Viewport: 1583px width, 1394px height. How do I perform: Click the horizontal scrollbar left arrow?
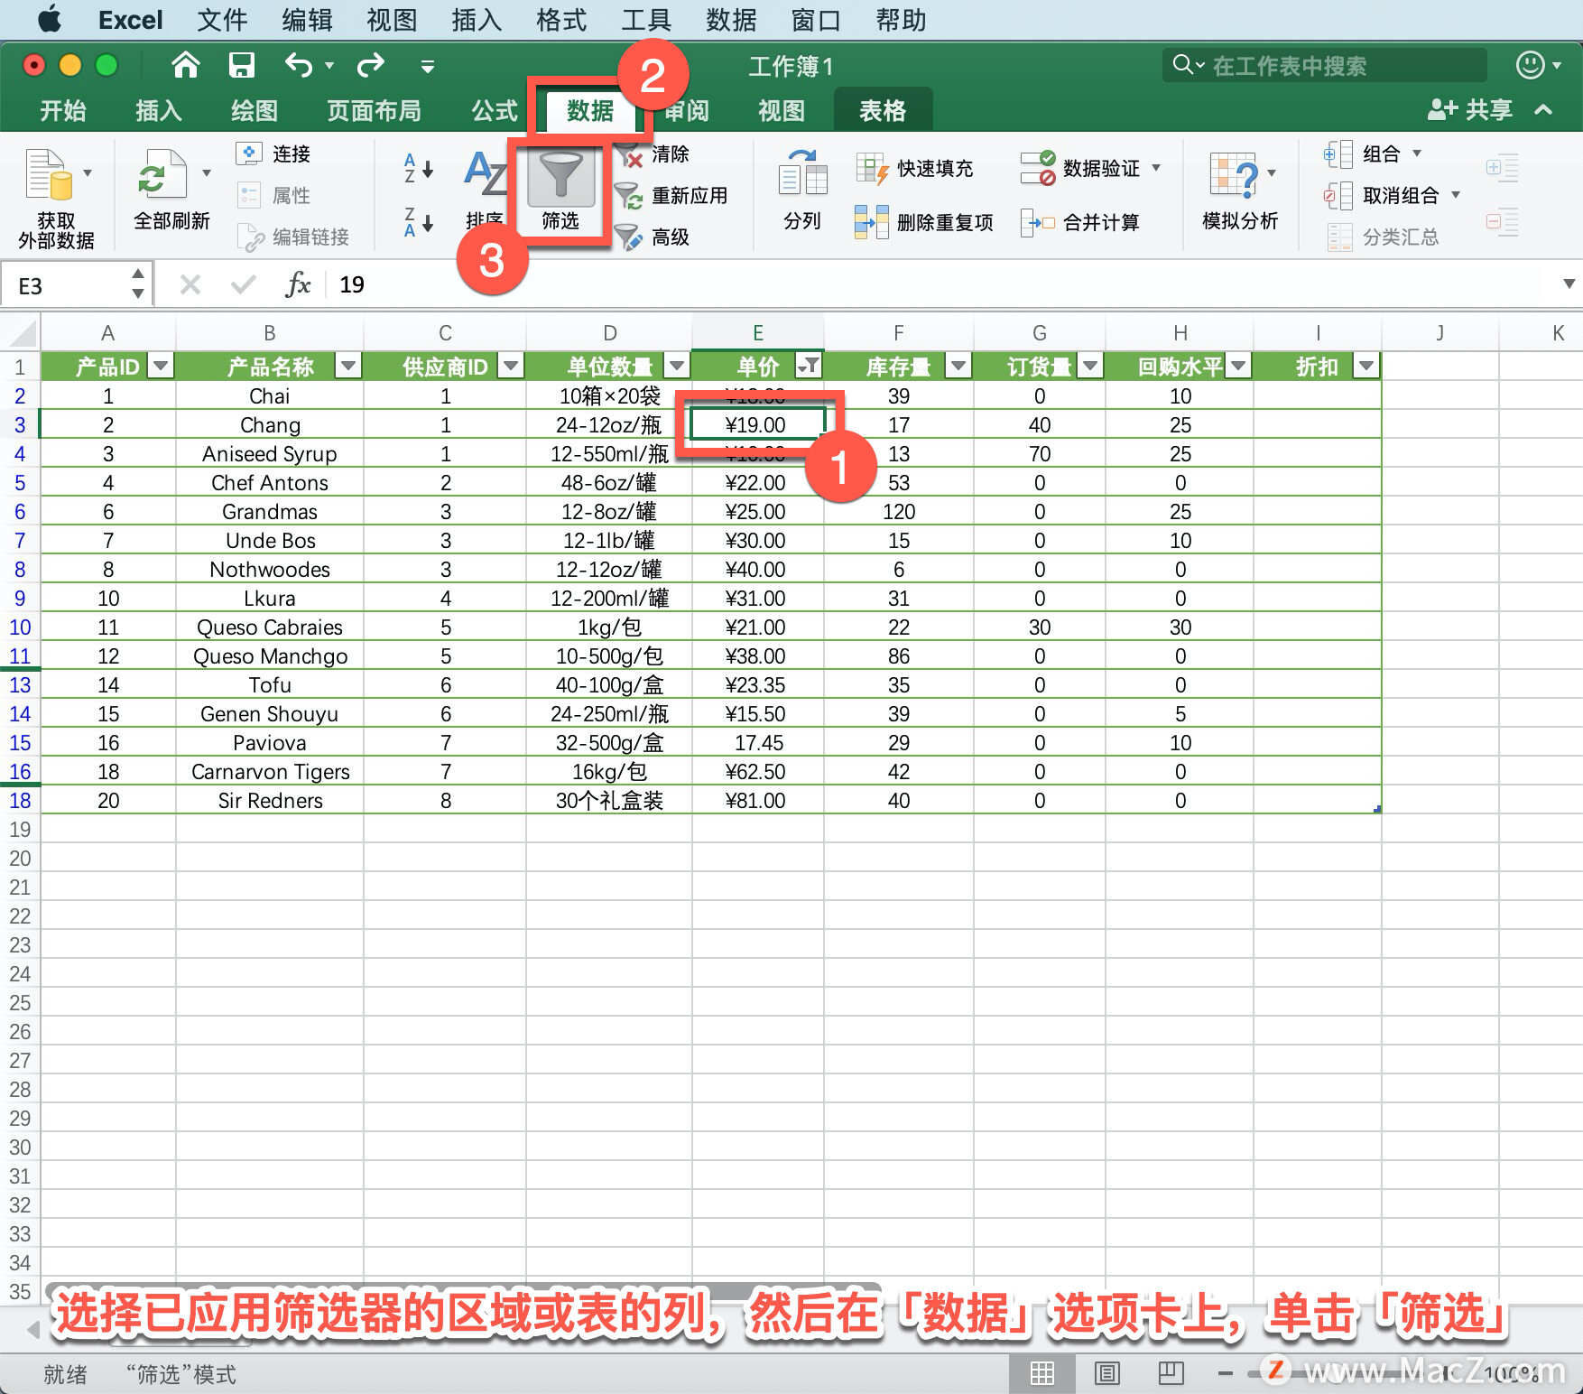(x=33, y=1329)
